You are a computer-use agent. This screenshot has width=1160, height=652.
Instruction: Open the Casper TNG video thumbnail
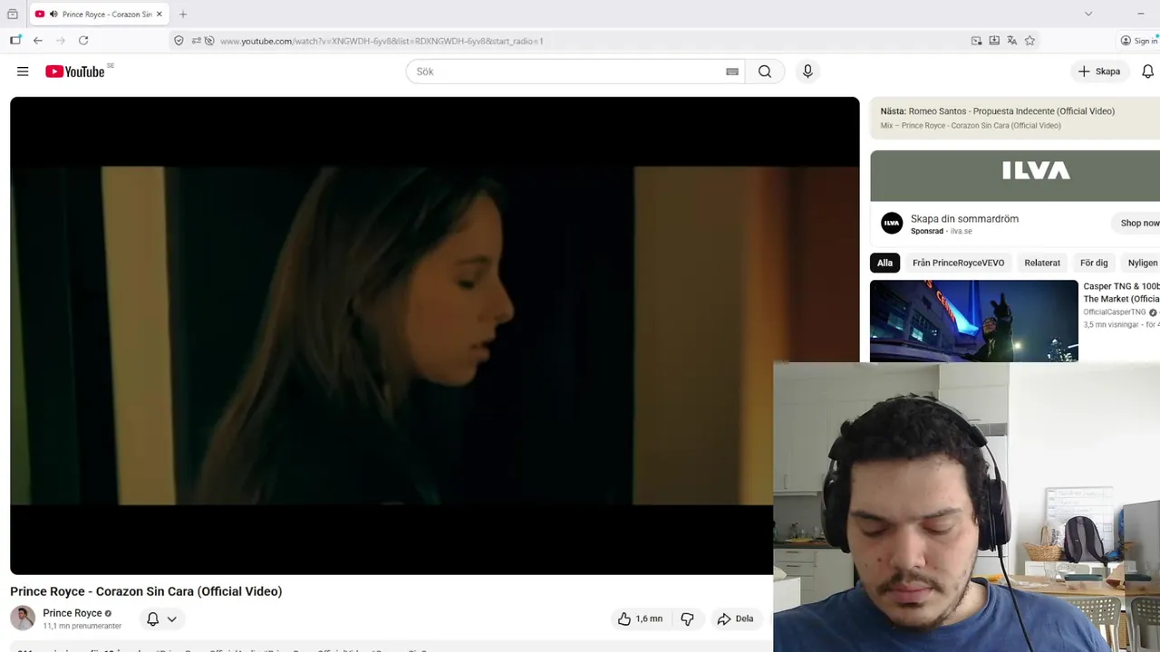click(x=974, y=321)
